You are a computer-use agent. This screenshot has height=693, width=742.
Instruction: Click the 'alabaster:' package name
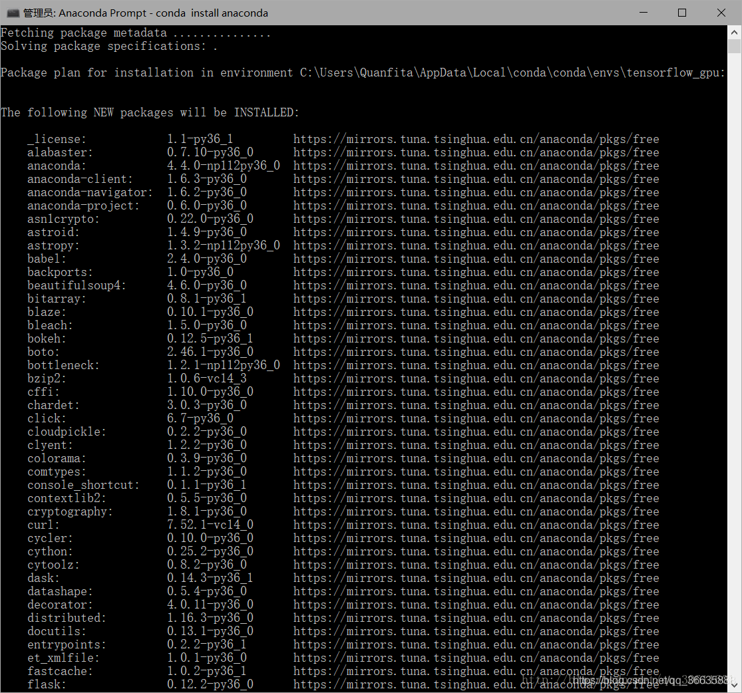pyautogui.click(x=60, y=152)
